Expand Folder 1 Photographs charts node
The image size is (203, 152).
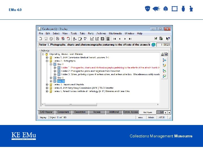(55, 68)
